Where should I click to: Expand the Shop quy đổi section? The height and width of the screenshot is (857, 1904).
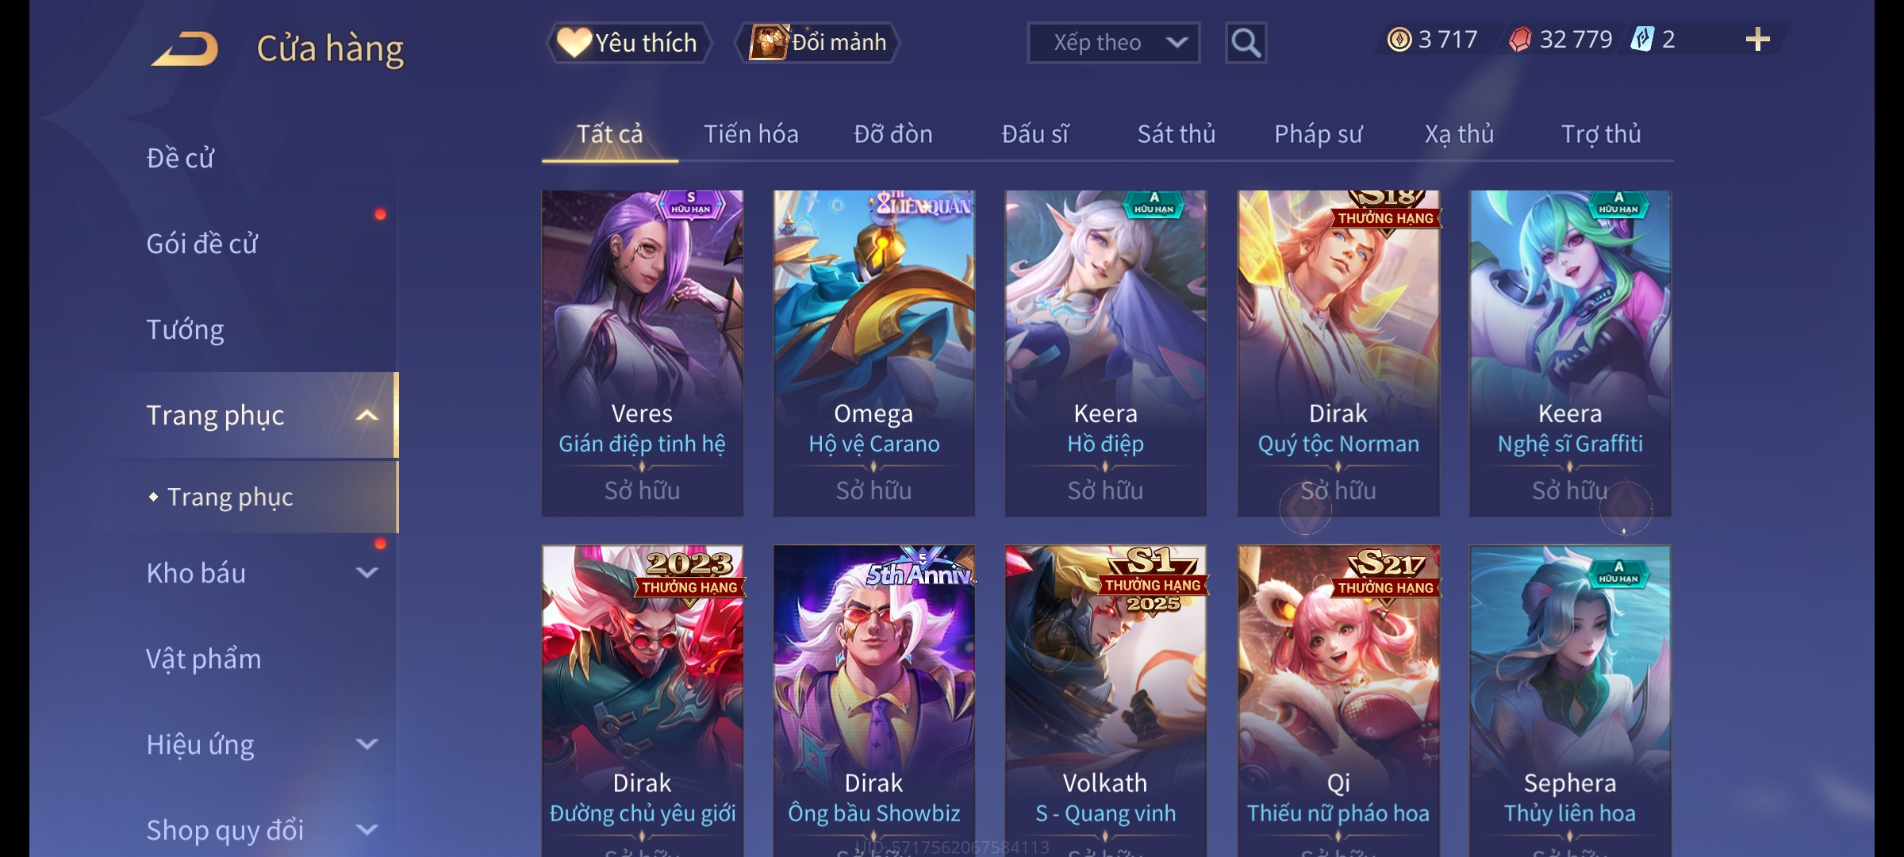[x=367, y=829]
